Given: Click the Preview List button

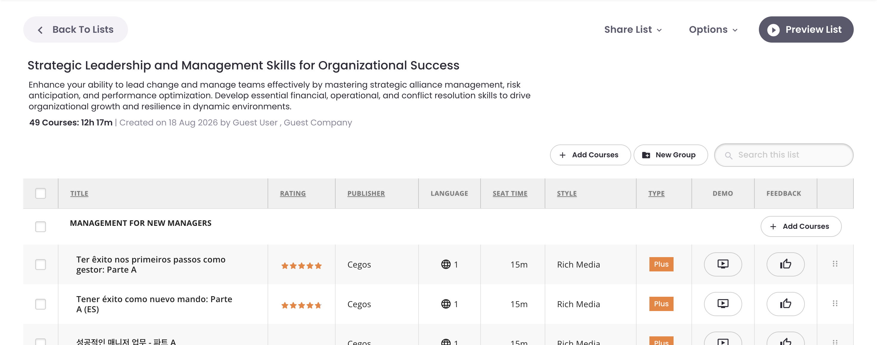Looking at the screenshot, I should click(x=806, y=29).
